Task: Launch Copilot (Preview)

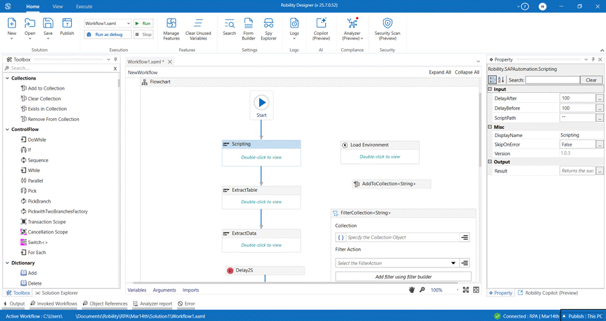Action: pos(321,29)
